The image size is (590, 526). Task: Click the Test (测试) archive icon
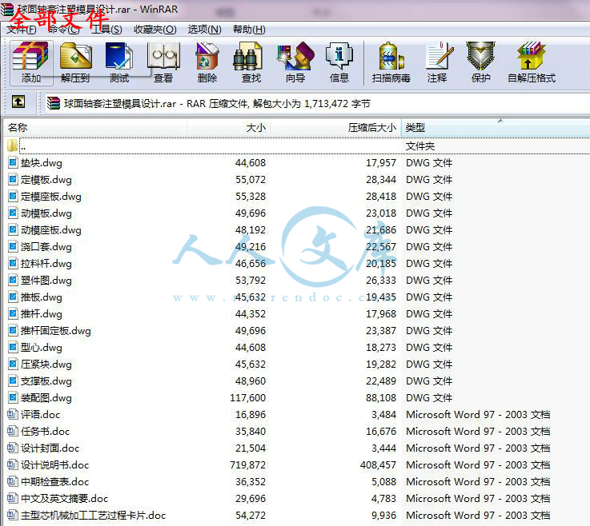(x=119, y=62)
